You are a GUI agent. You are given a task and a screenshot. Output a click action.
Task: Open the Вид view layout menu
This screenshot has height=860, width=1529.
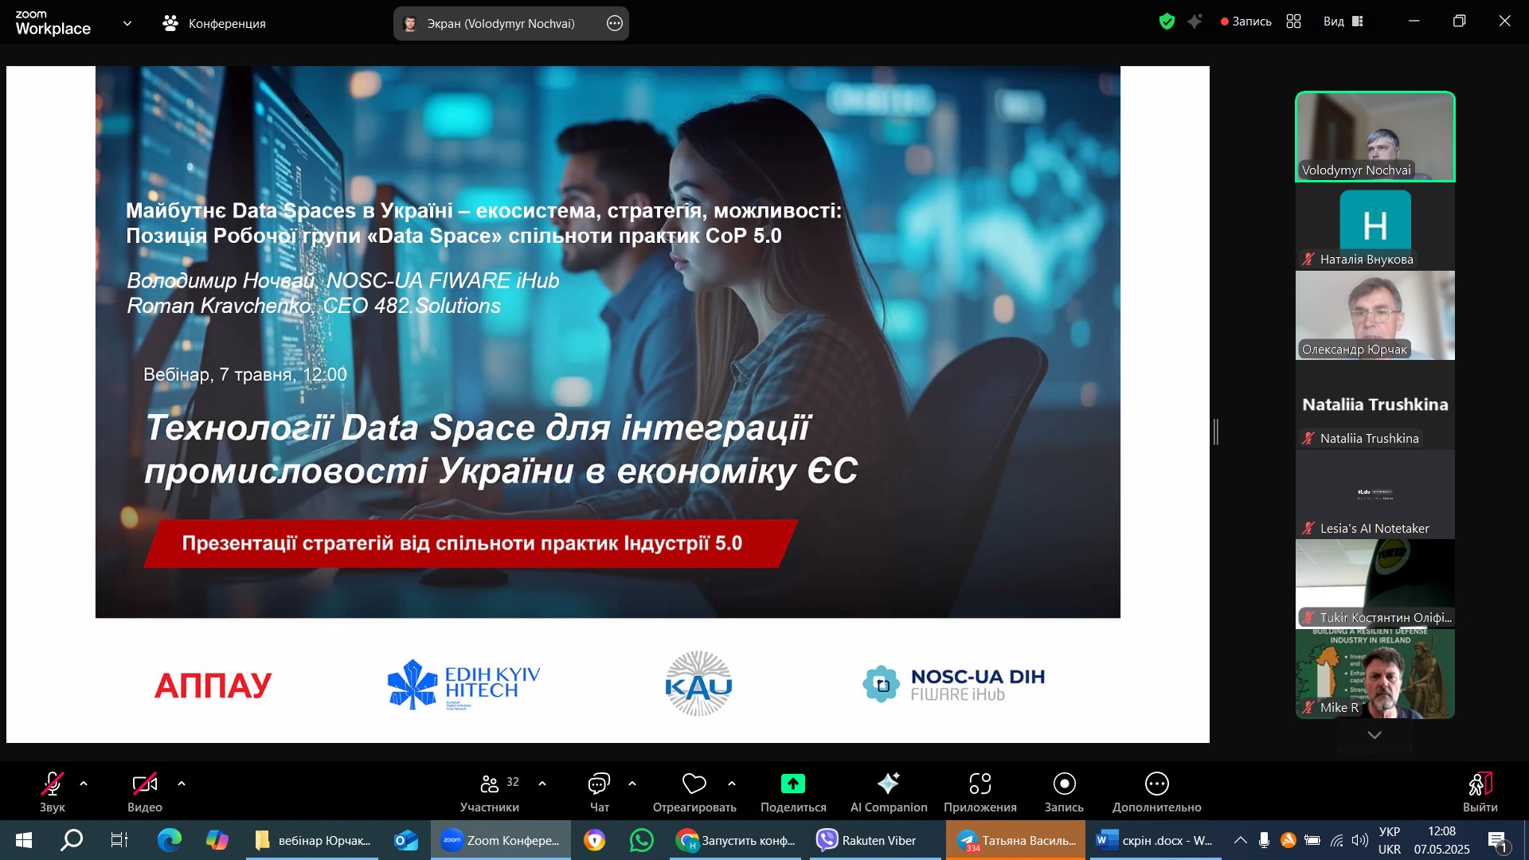point(1343,21)
